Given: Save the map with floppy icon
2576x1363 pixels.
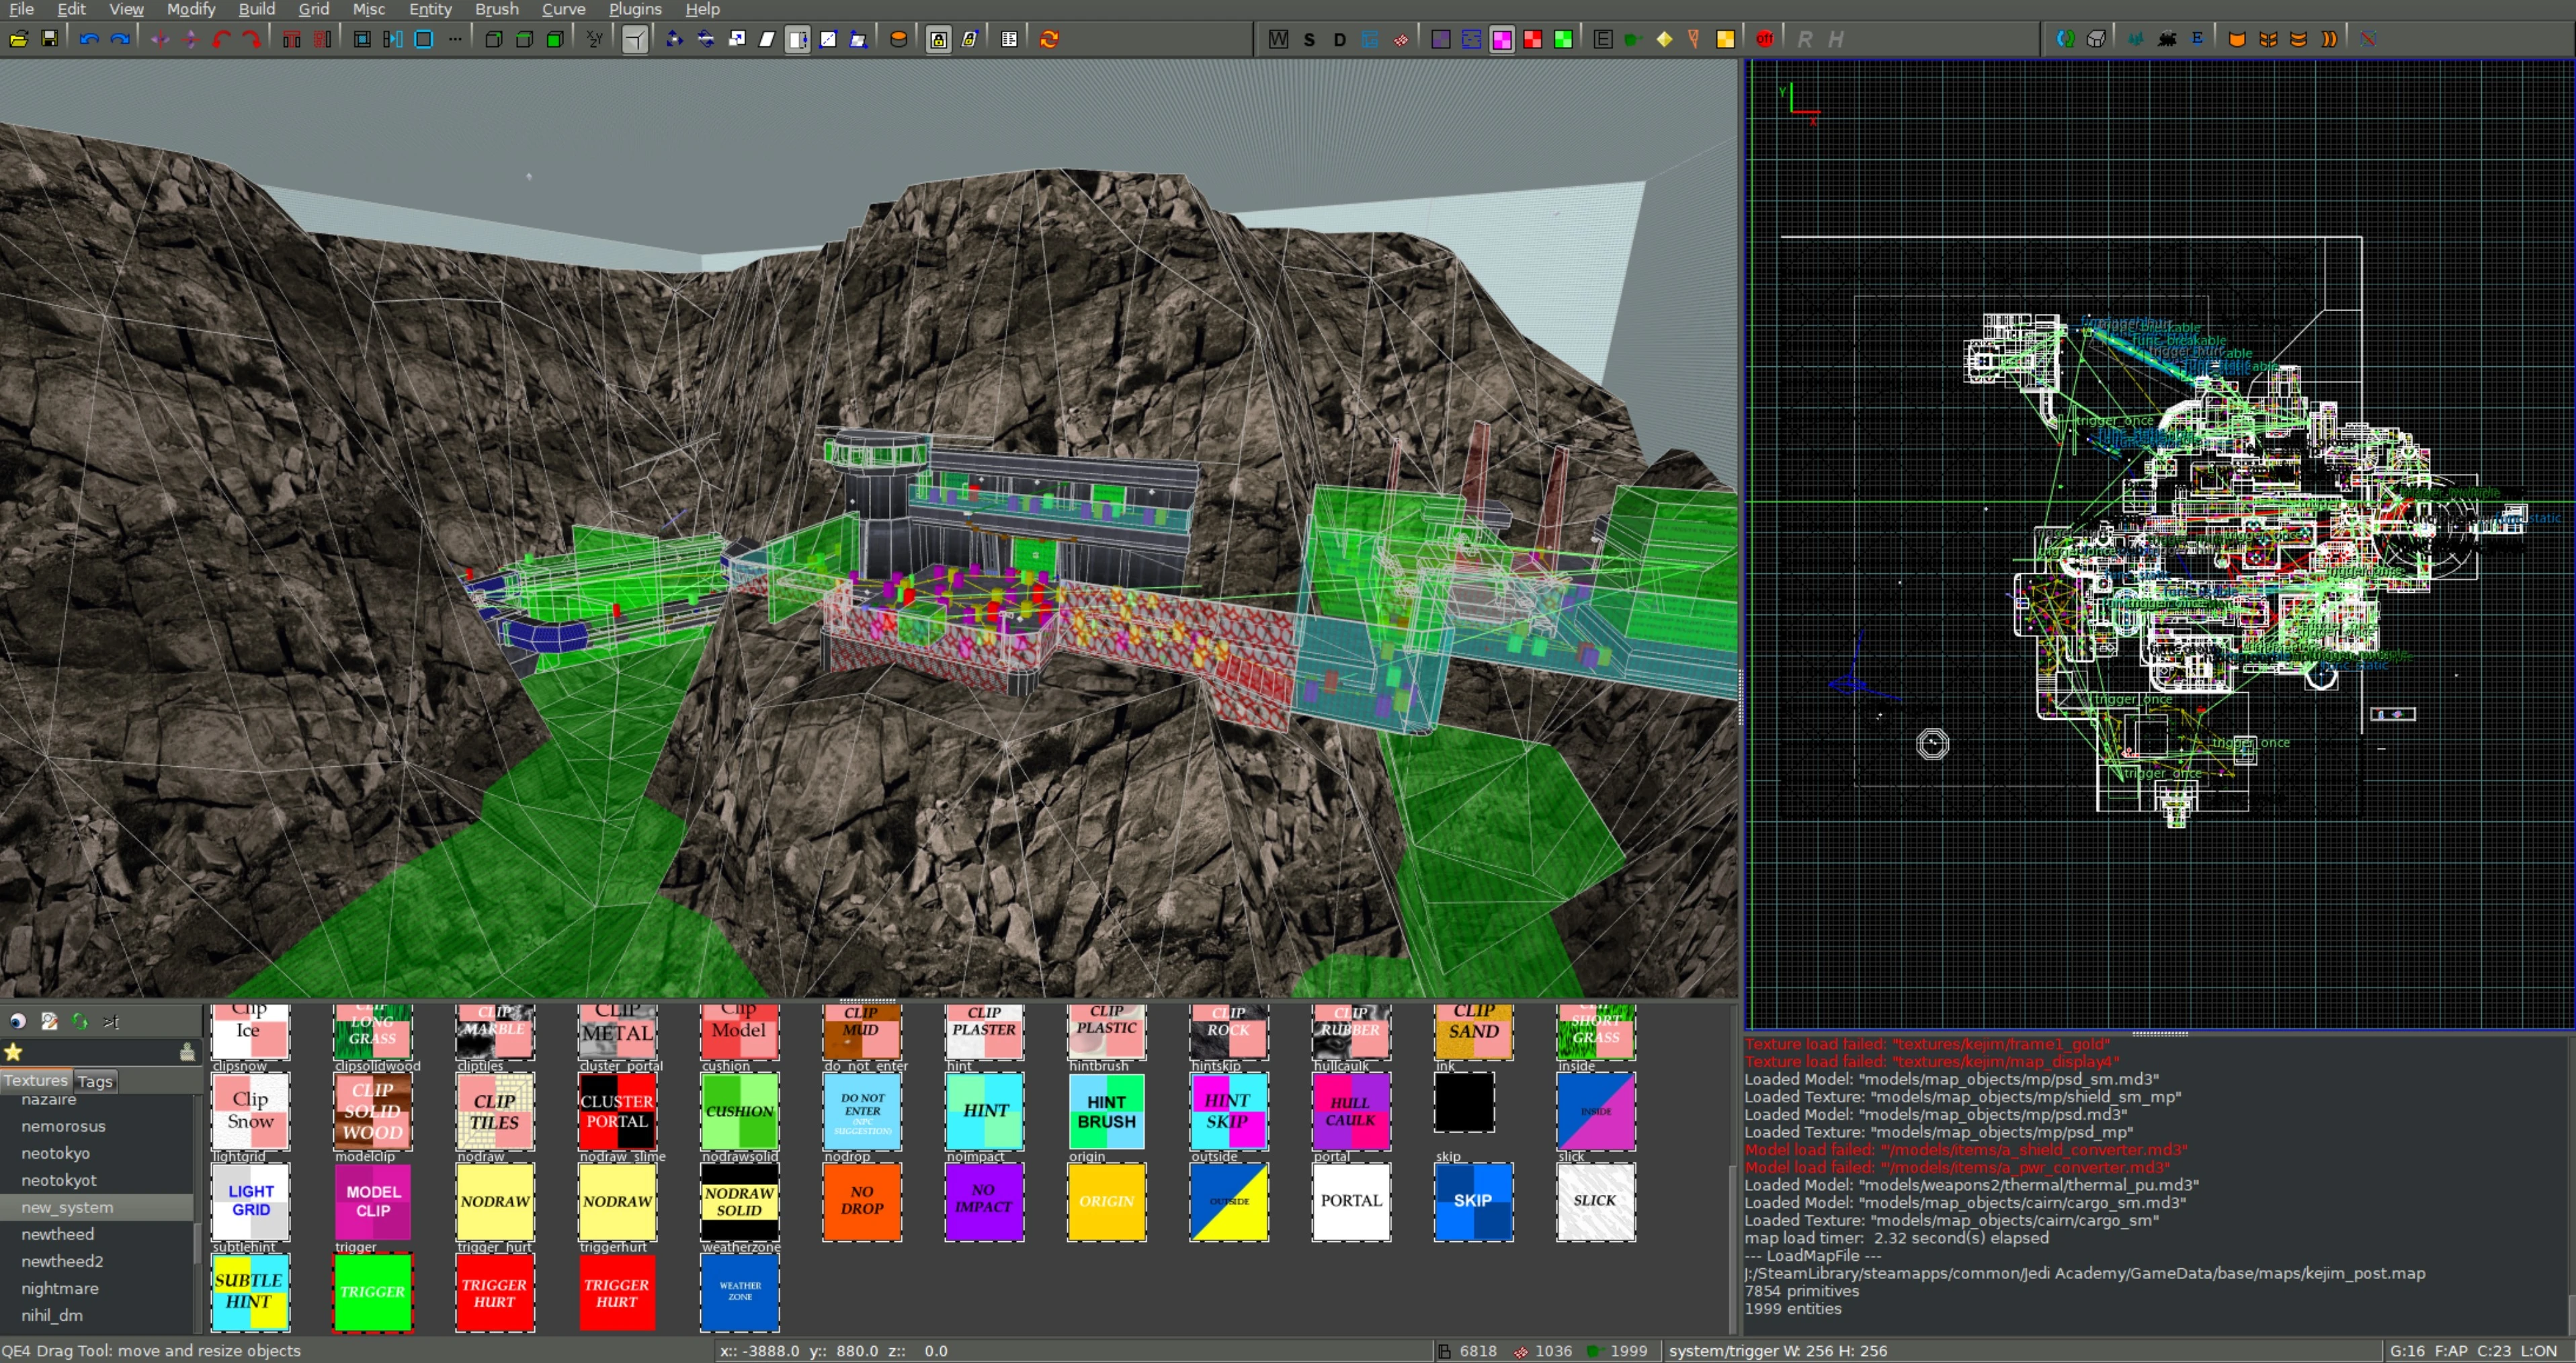Looking at the screenshot, I should 49,39.
